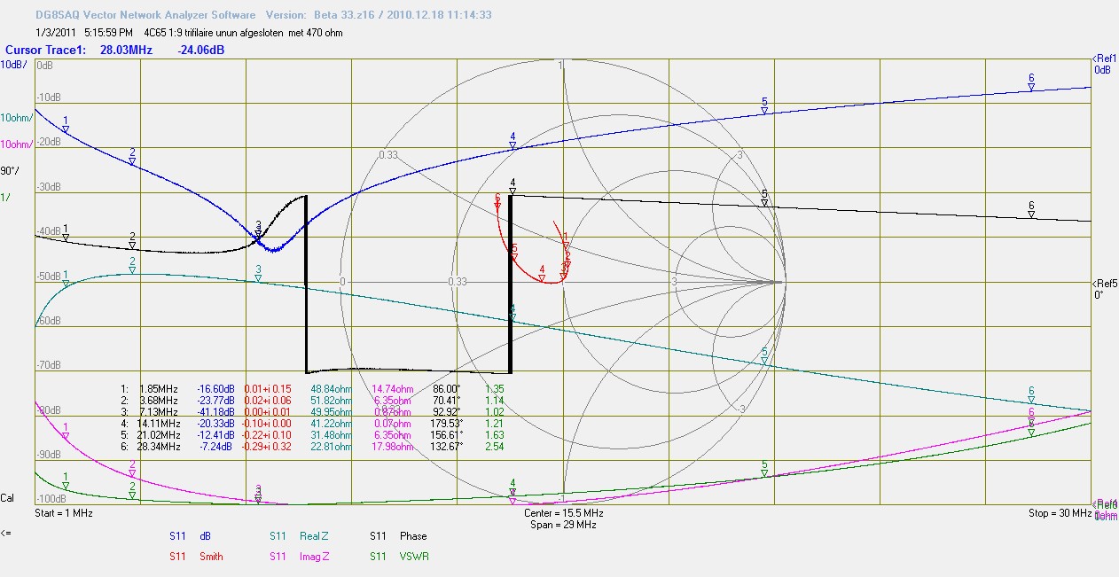This screenshot has height=577, width=1119.
Task: Select marker 2 on the black phase trace
Action: click(132, 243)
